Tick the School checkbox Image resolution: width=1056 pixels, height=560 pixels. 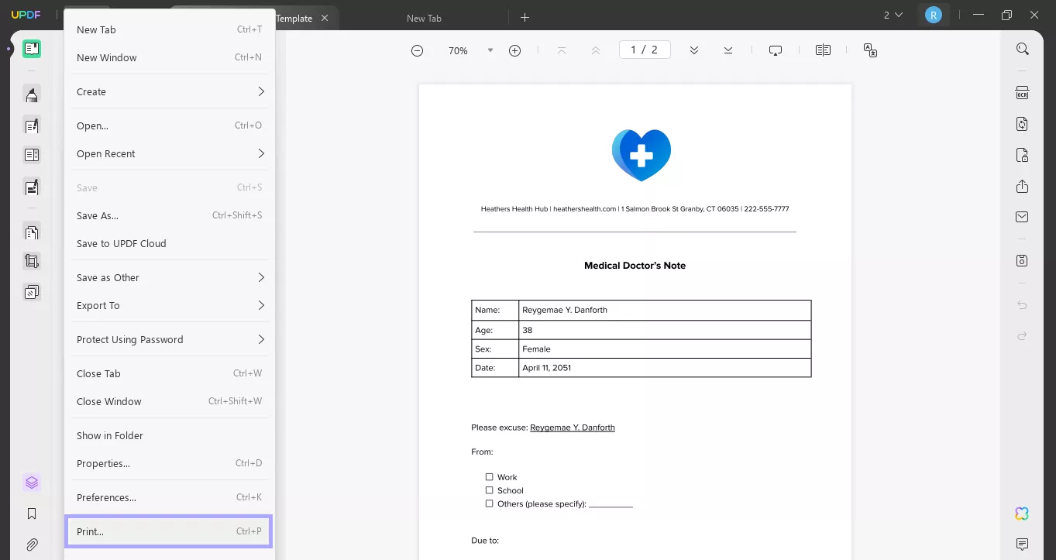489,490
